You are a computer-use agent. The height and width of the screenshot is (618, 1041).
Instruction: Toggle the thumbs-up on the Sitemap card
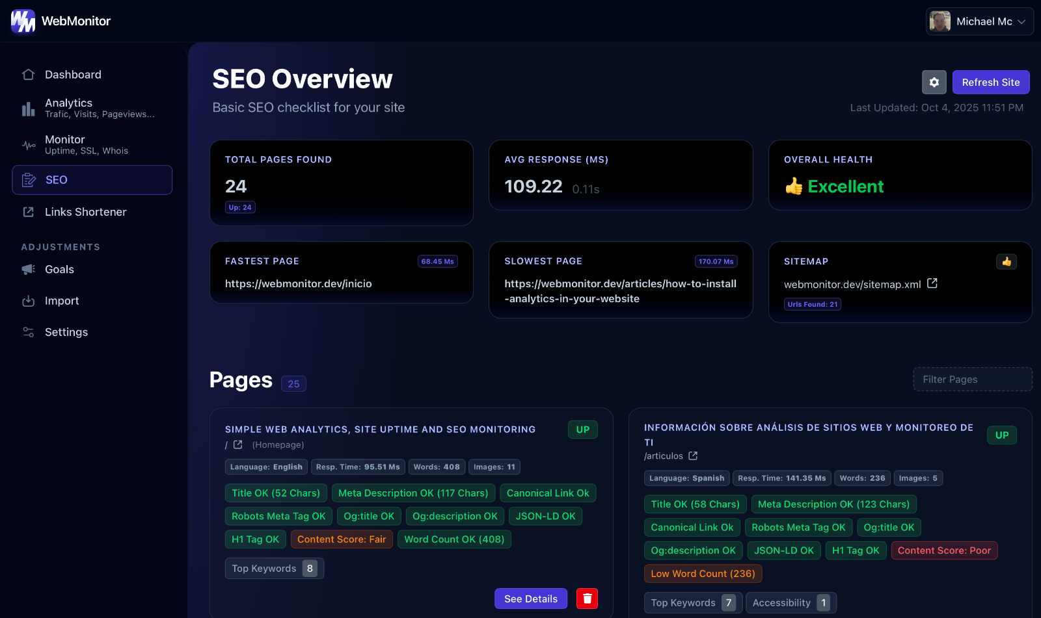1006,261
